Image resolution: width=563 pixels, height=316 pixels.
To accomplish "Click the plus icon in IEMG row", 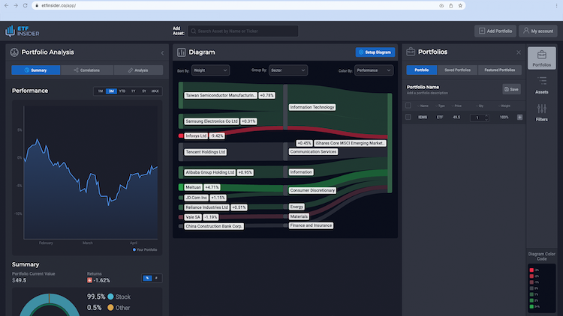I will coord(519,117).
